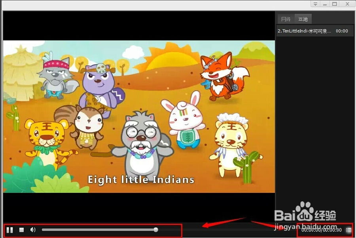
Task: Click the black bar above the video picture
Action: click(x=138, y=26)
